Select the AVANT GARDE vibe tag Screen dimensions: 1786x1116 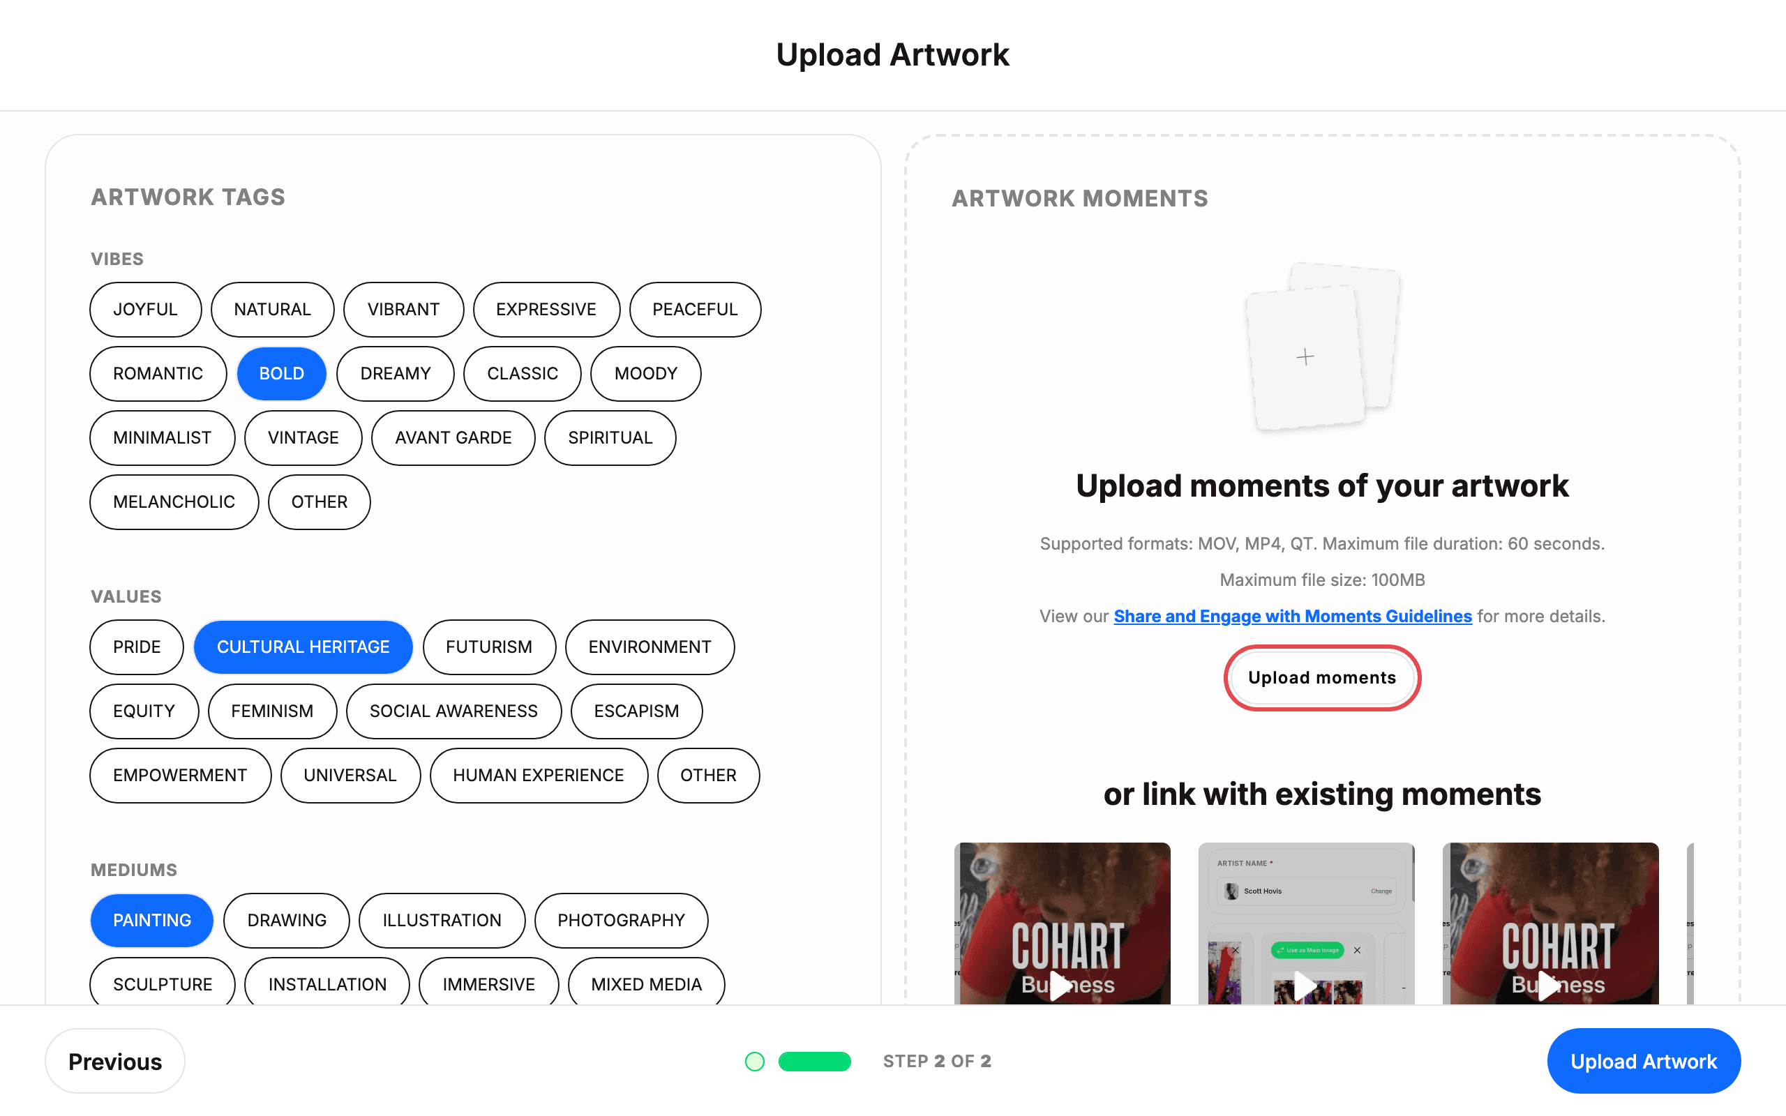coord(453,438)
